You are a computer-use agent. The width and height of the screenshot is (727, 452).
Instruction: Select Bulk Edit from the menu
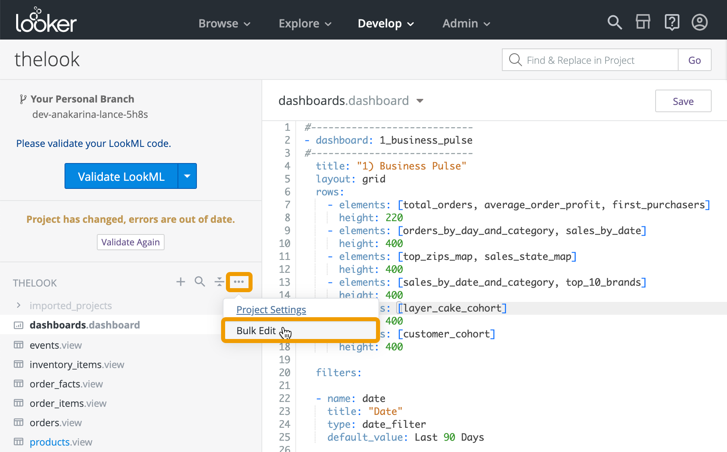(256, 331)
